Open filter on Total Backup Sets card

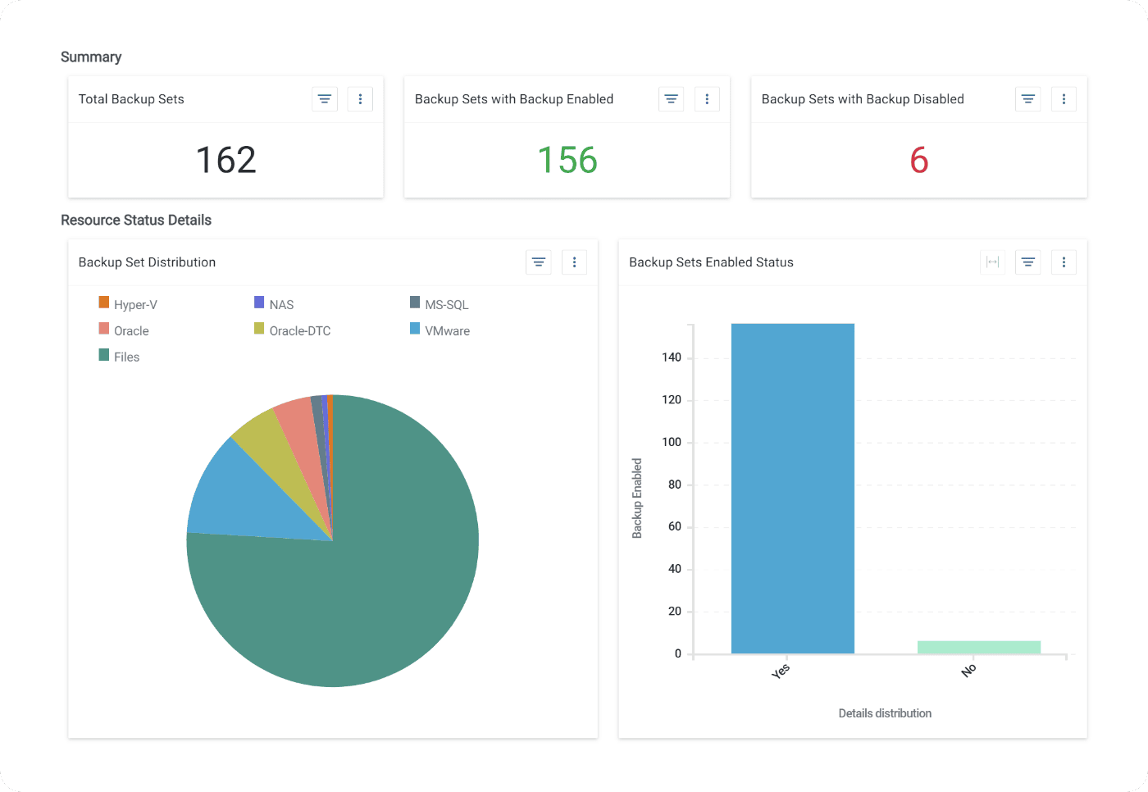[x=325, y=99]
